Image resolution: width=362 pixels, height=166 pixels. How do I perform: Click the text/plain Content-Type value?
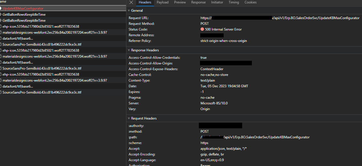tap(208, 80)
